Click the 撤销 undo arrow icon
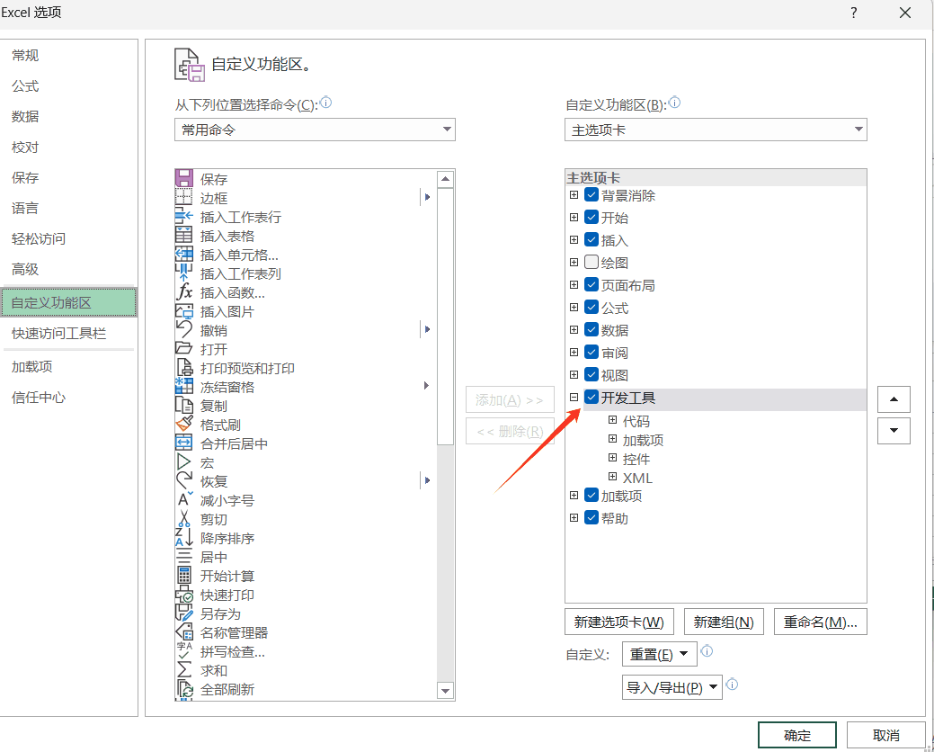The height and width of the screenshot is (752, 934). 184,329
